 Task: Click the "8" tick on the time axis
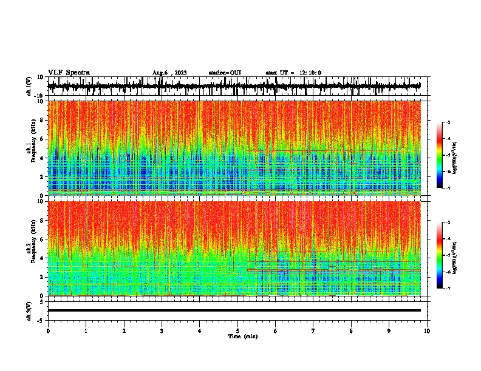(x=351, y=331)
